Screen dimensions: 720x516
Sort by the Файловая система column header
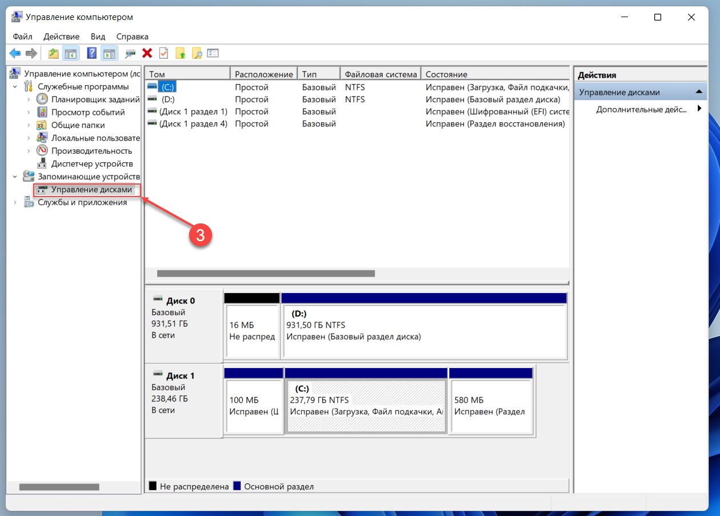click(x=381, y=74)
